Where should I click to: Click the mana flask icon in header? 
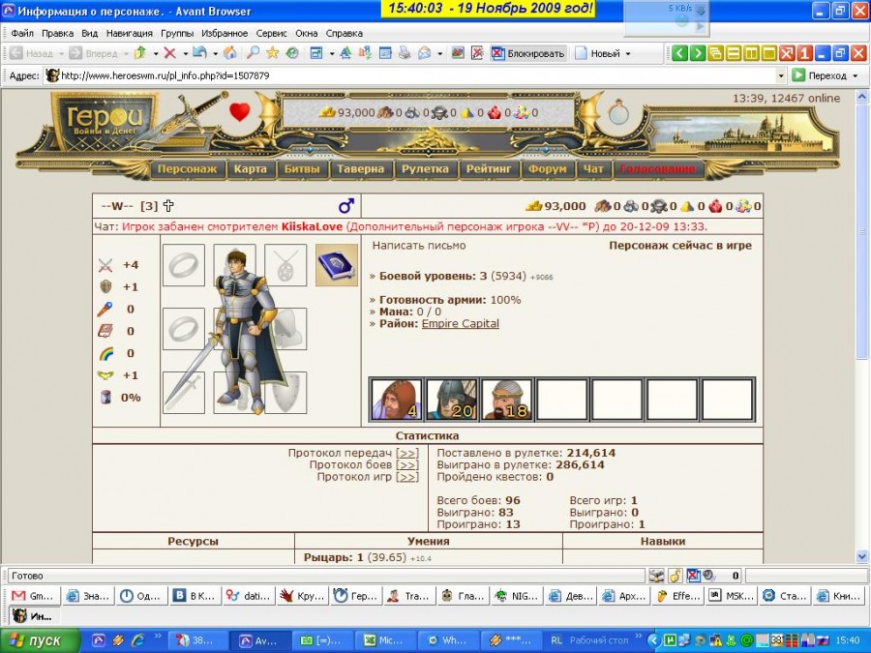618,112
